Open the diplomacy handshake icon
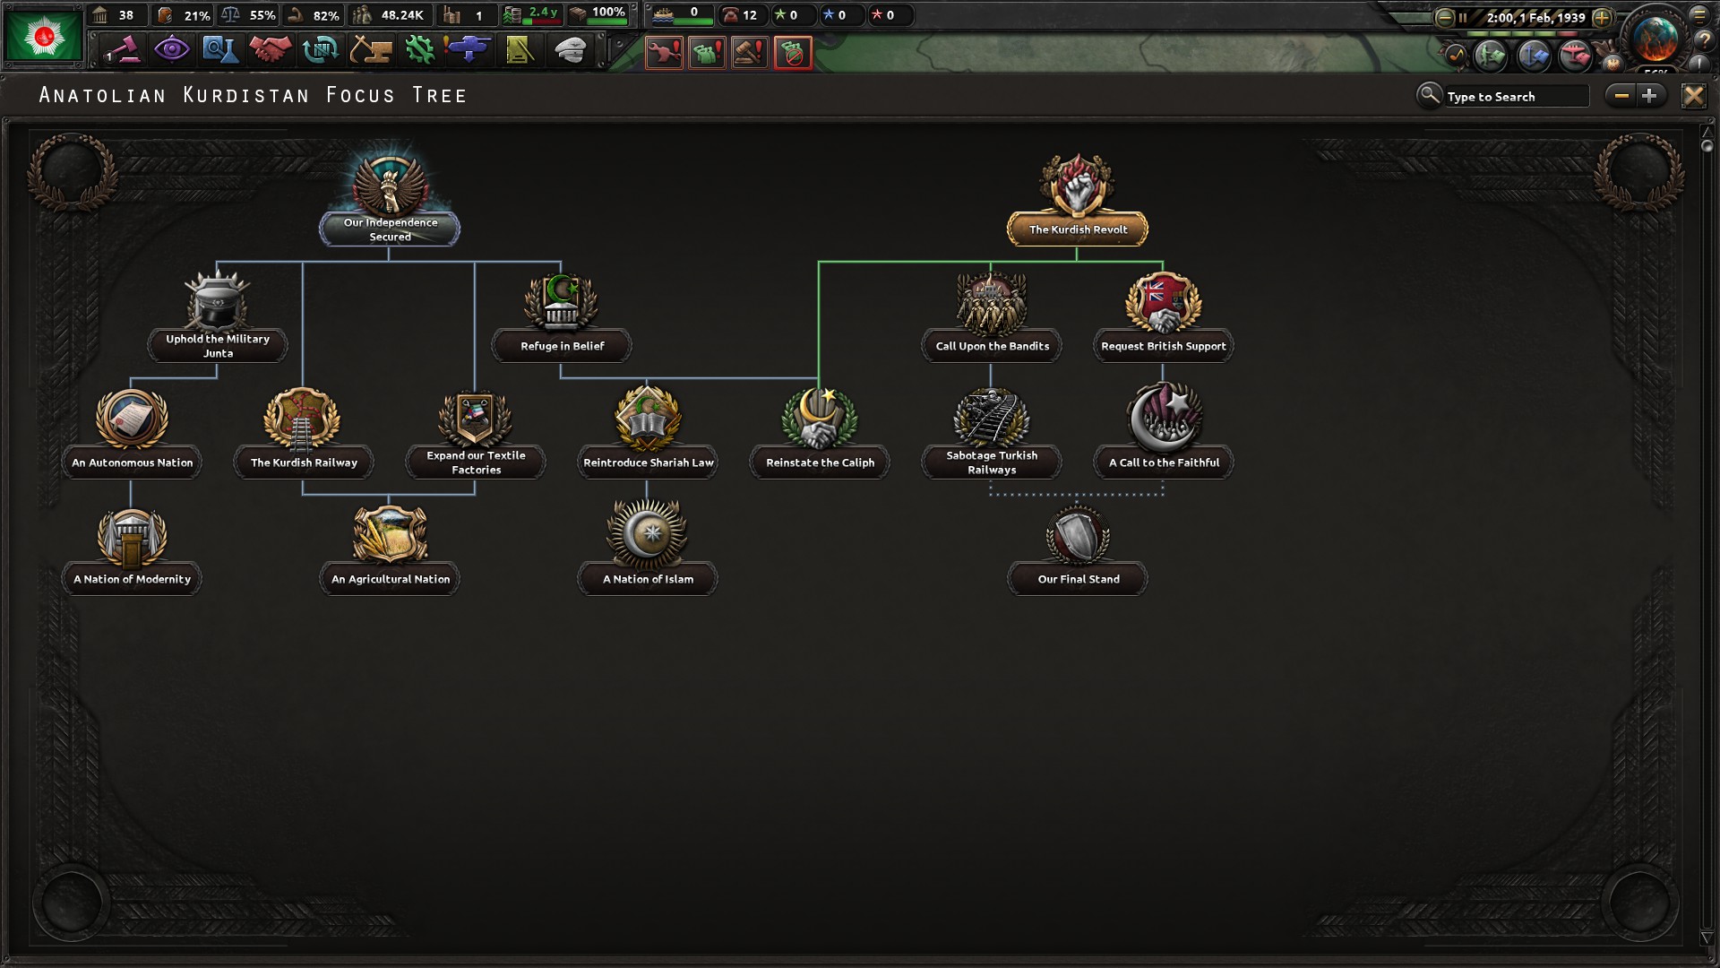The height and width of the screenshot is (968, 1720). coord(270,50)
